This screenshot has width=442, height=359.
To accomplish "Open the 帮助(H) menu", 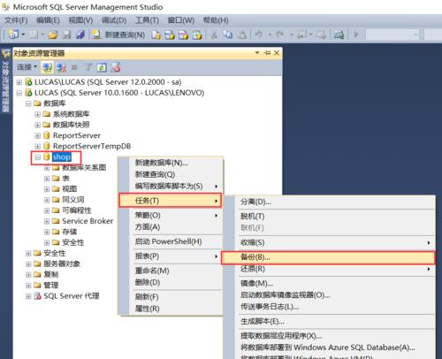I will [216, 20].
